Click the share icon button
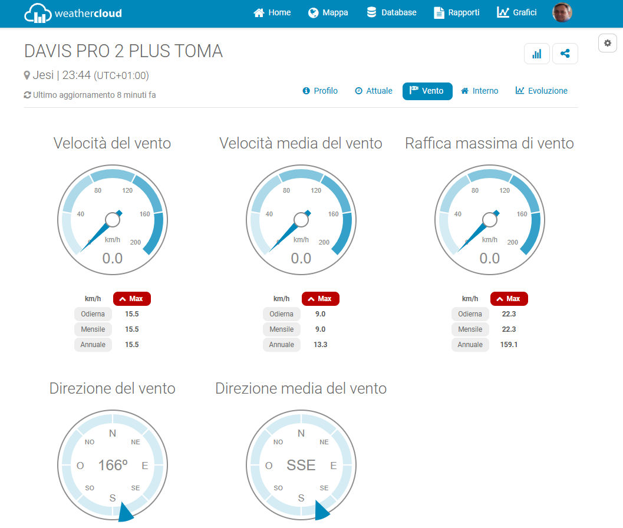623x528 pixels. (565, 54)
